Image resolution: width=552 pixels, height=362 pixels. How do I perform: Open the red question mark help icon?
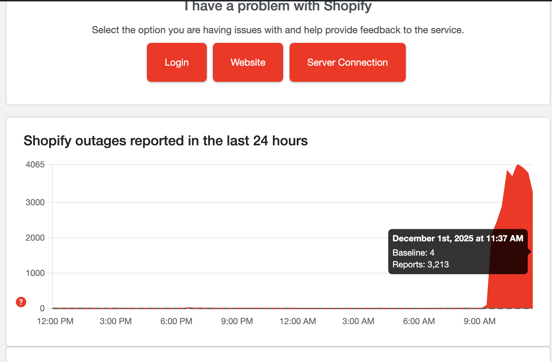click(x=21, y=302)
